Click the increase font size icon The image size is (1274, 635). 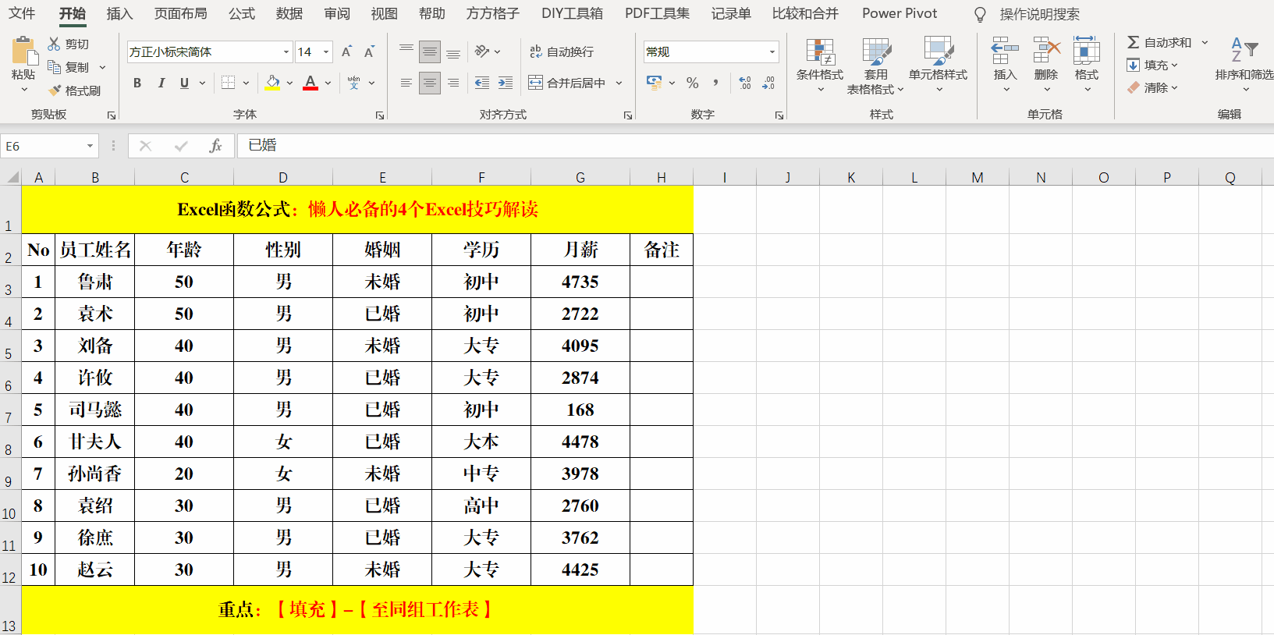(346, 51)
